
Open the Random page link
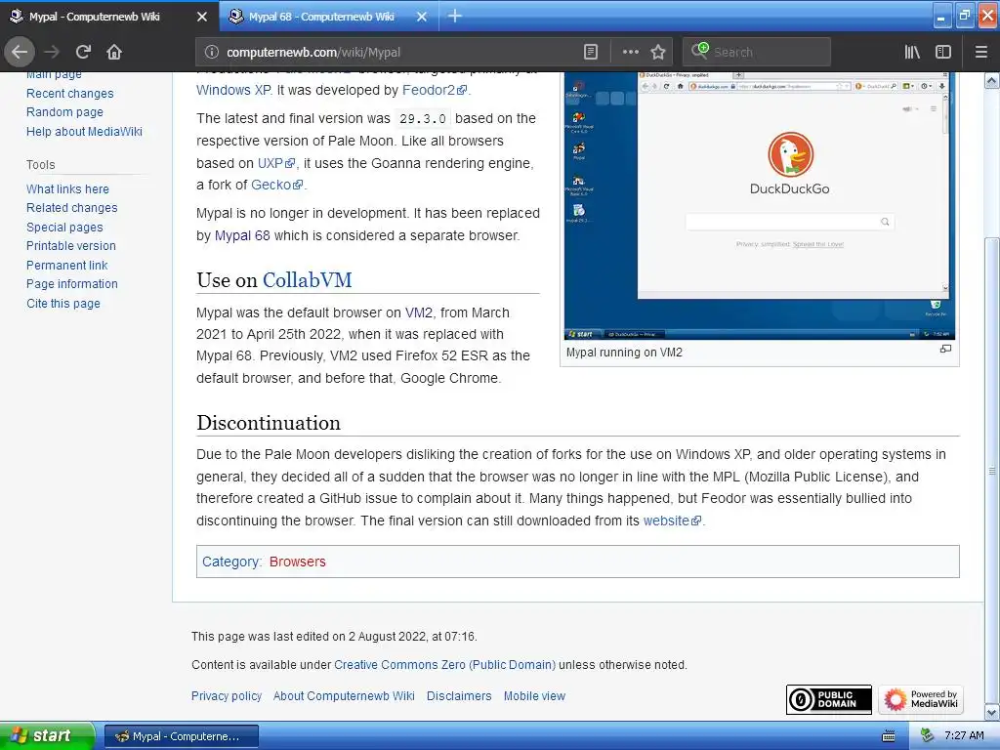click(65, 112)
